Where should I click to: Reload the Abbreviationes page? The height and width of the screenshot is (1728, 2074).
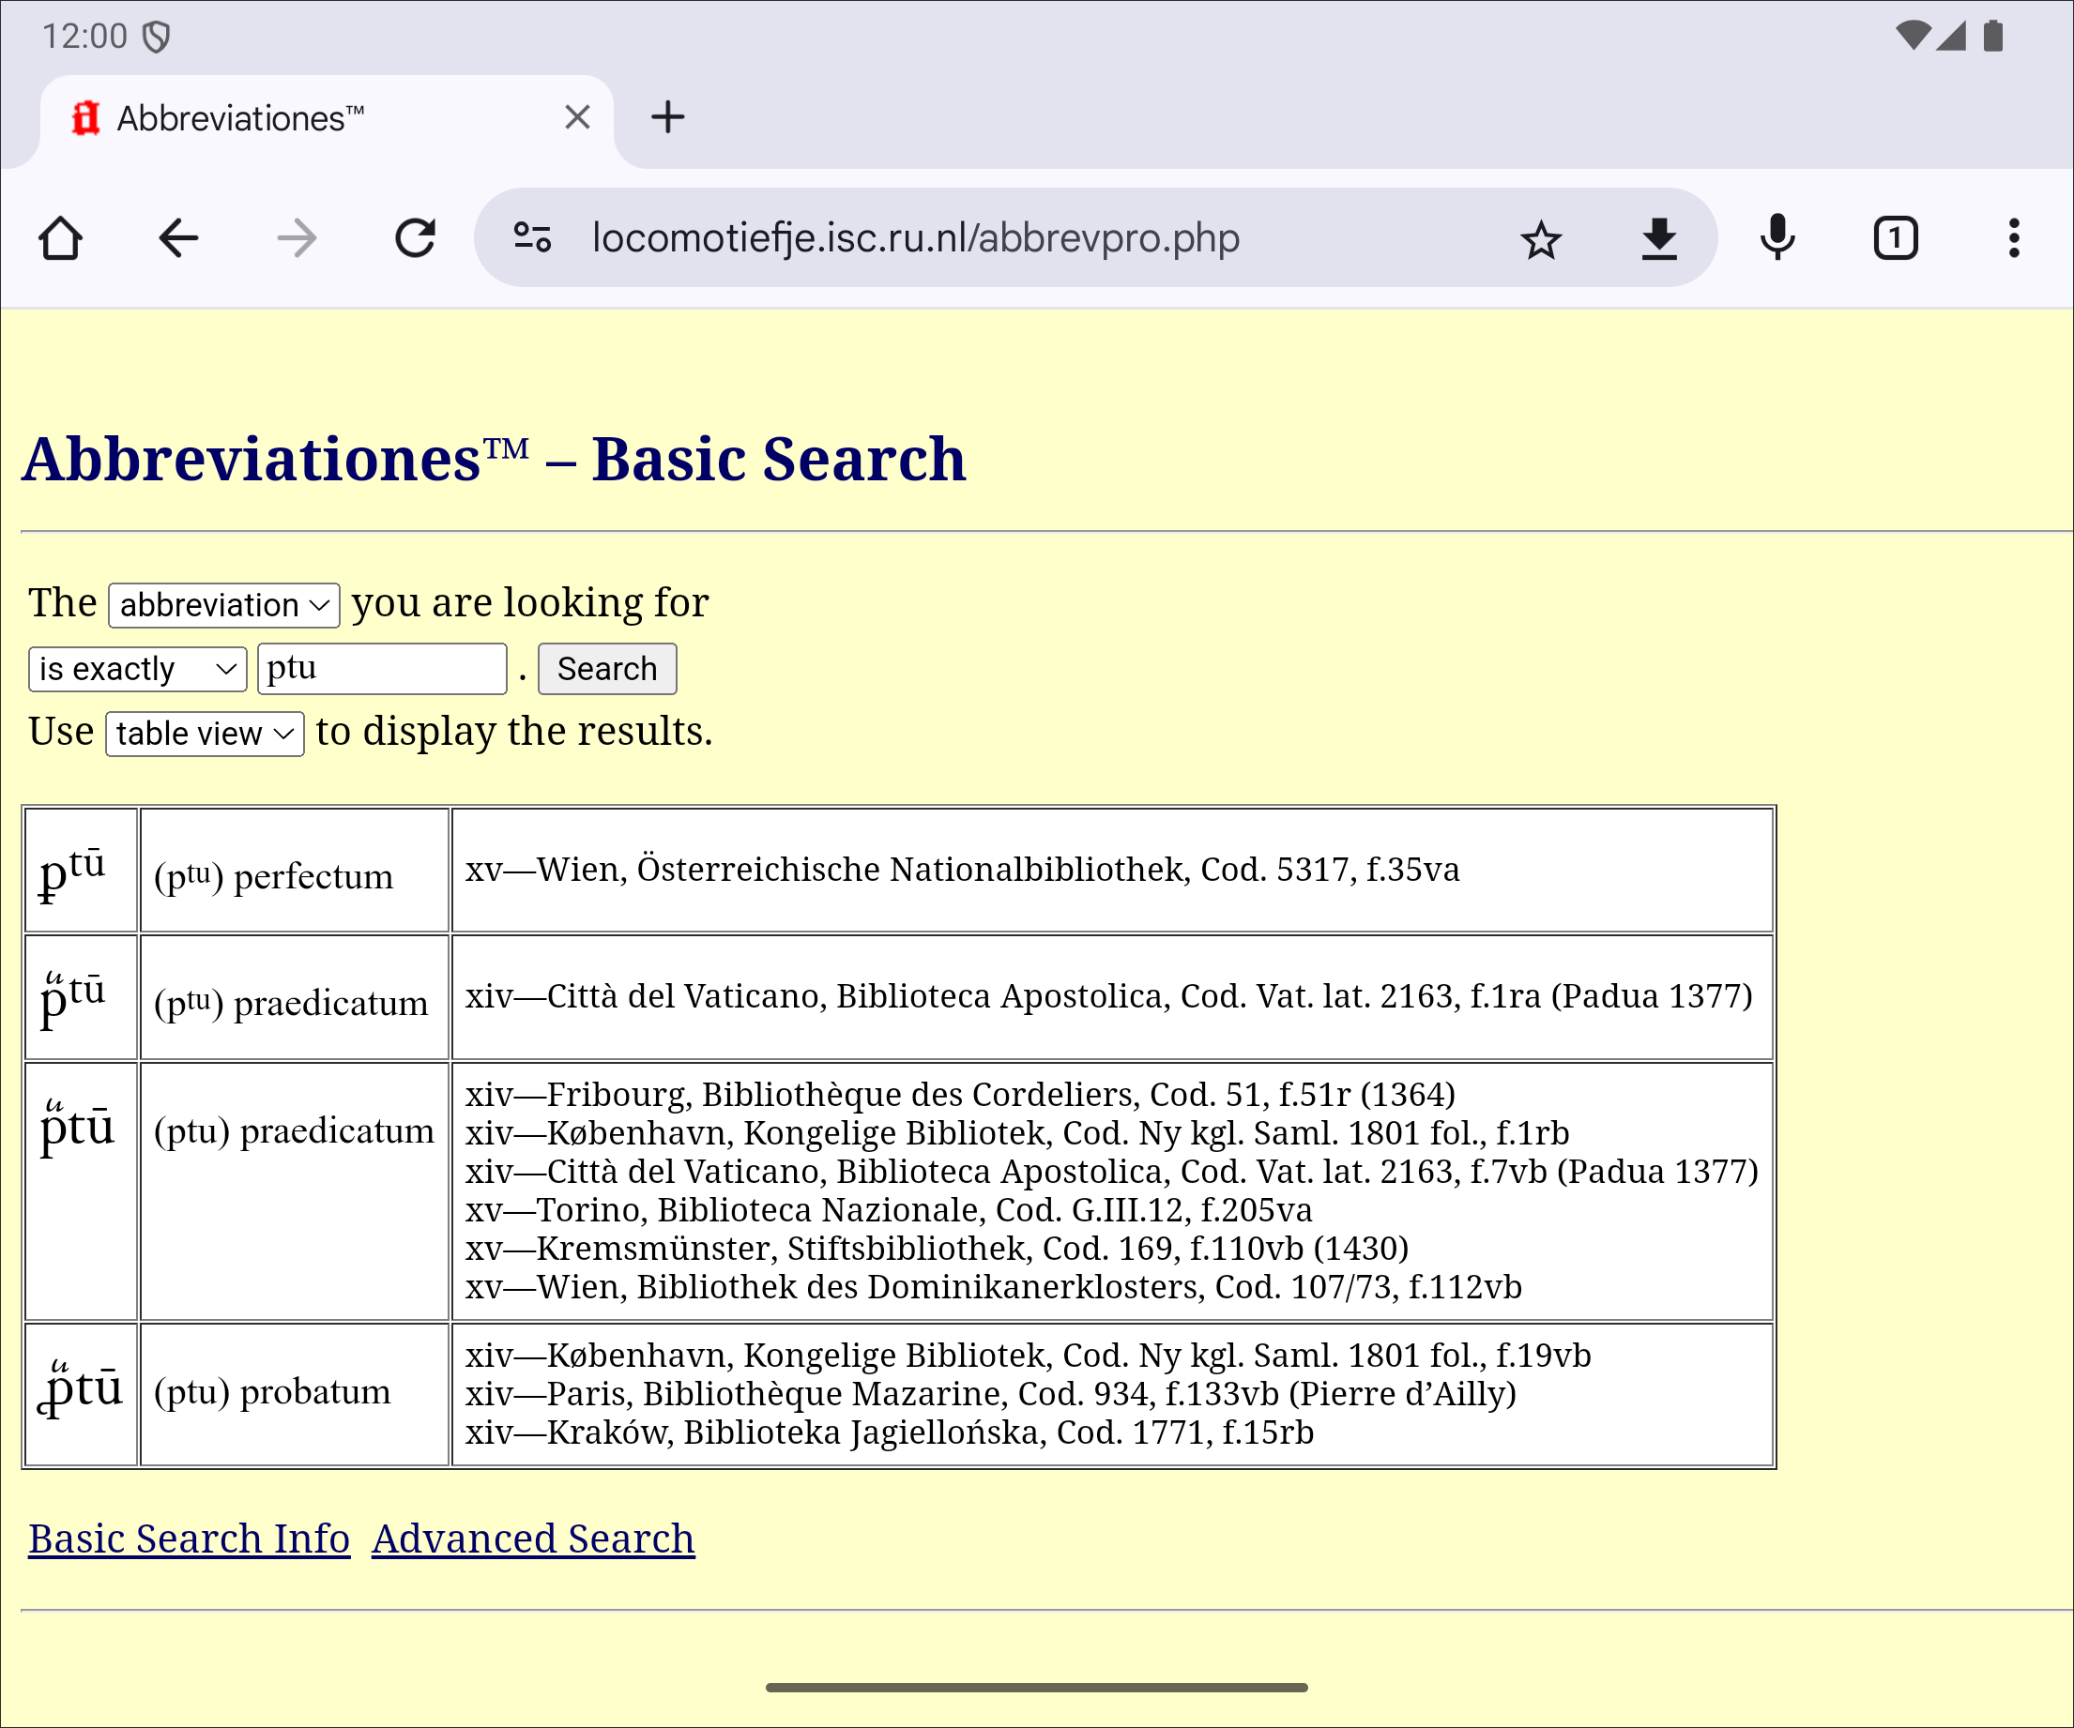pyautogui.click(x=415, y=238)
